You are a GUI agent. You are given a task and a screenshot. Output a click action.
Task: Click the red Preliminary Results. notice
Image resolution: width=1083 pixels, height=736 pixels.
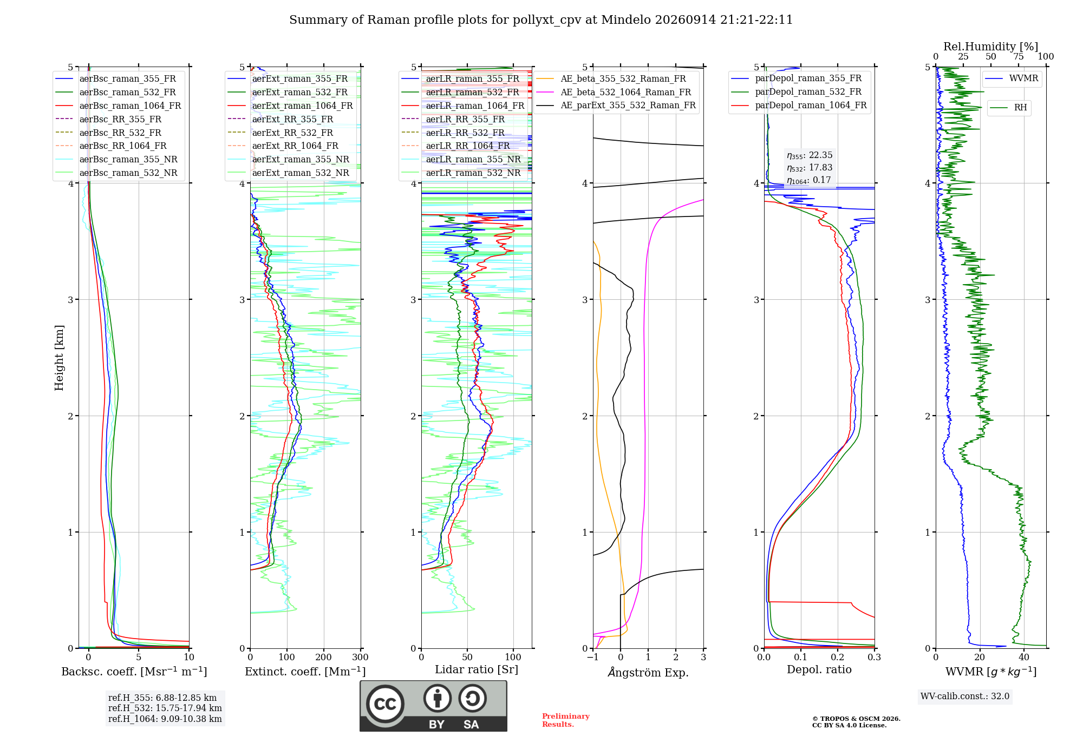click(566, 720)
